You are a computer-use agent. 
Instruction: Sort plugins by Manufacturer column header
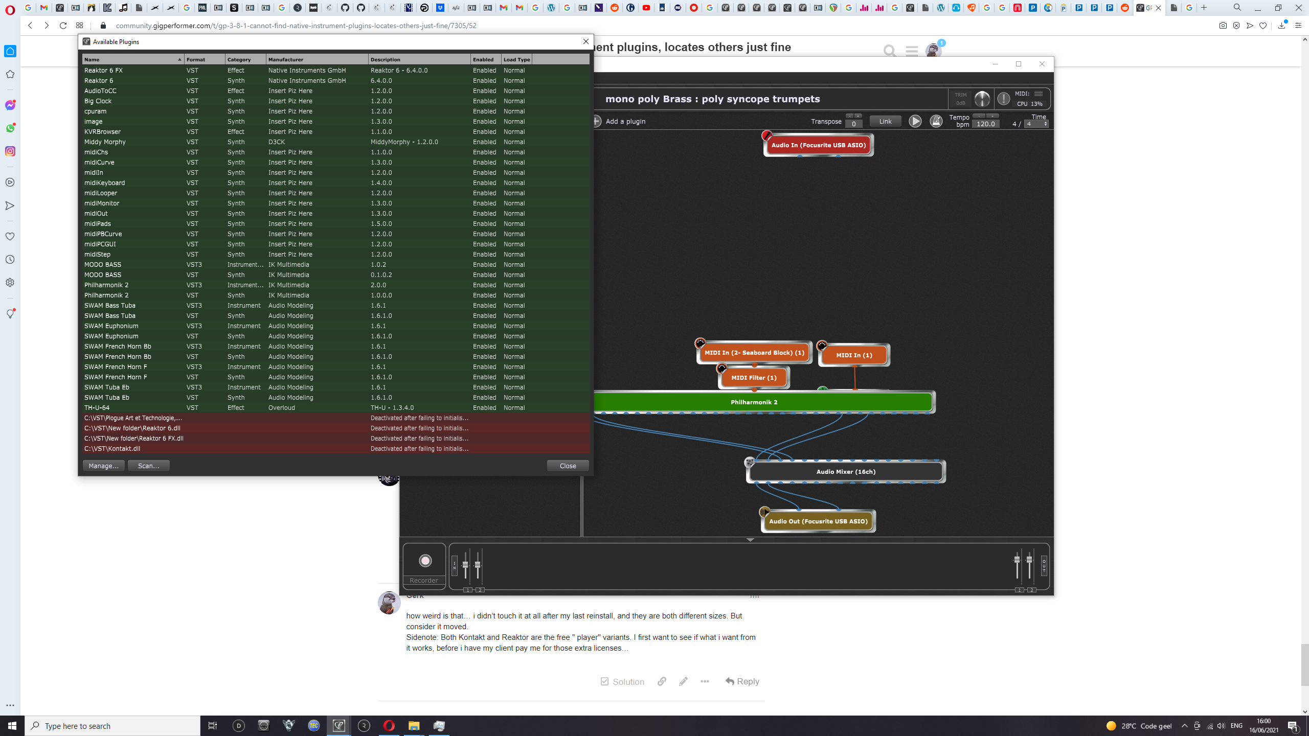[317, 59]
